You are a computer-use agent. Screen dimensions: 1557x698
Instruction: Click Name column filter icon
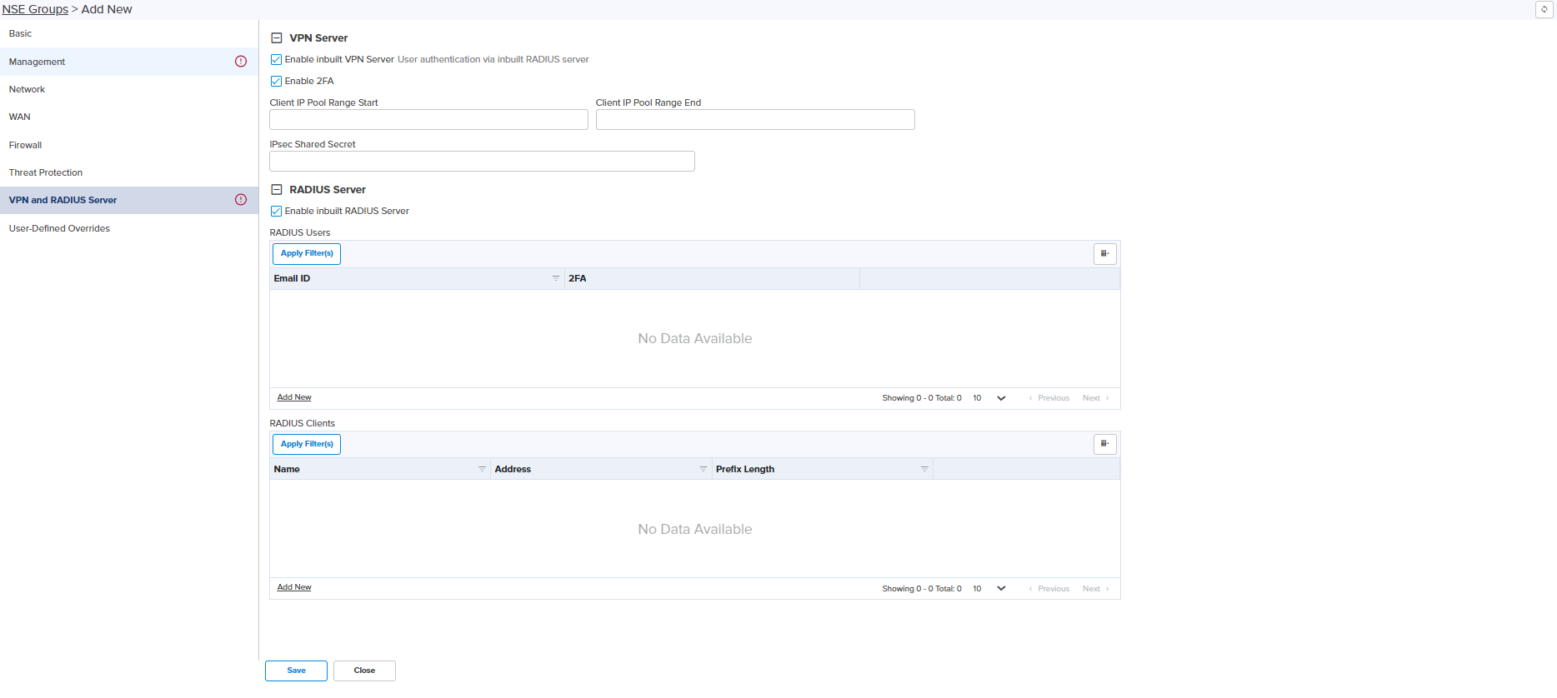click(x=482, y=469)
